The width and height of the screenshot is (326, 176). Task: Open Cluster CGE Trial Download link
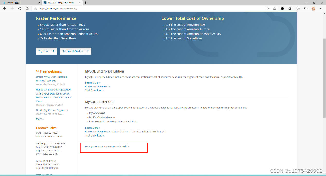[x=95, y=135]
